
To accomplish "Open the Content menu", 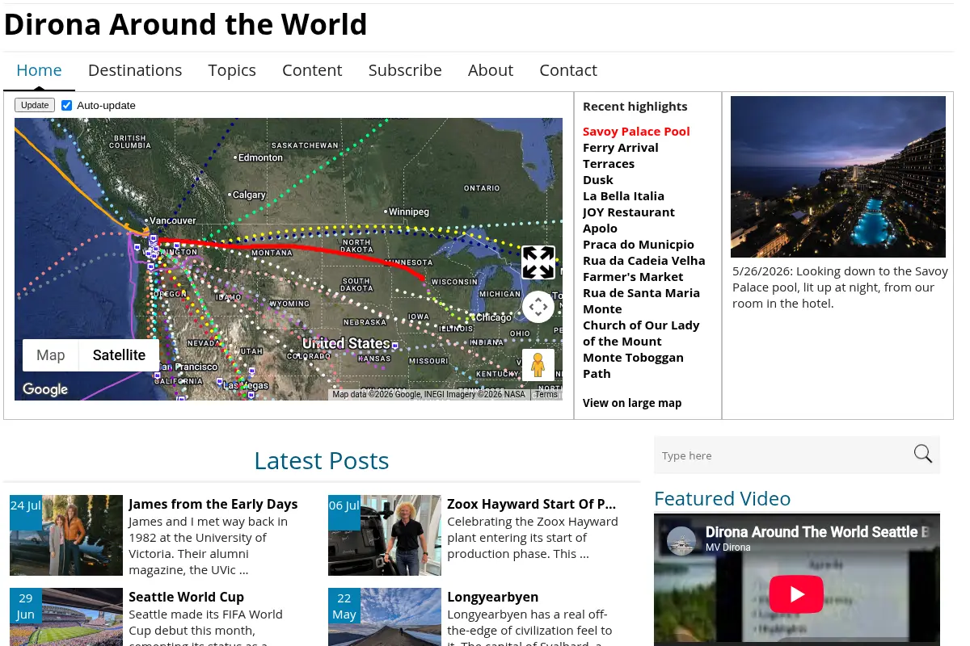I will click(x=312, y=70).
